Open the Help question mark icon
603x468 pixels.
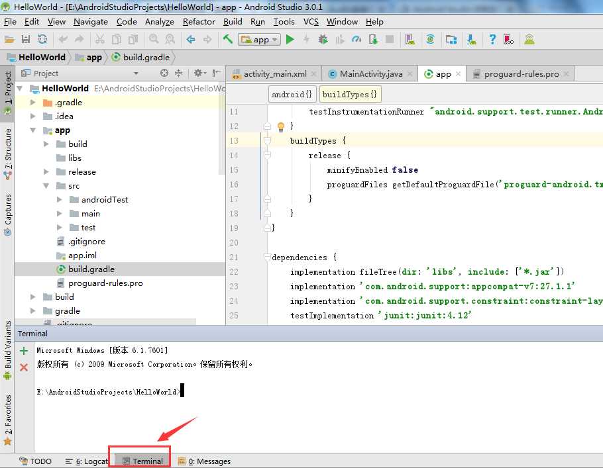(492, 39)
